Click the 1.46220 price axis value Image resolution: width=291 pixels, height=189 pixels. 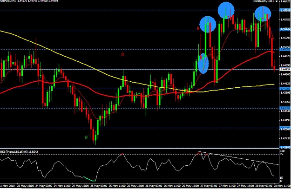click(285, 1)
